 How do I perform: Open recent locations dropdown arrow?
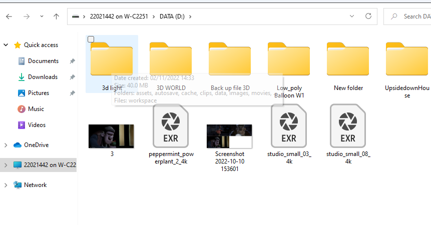[x=42, y=16]
